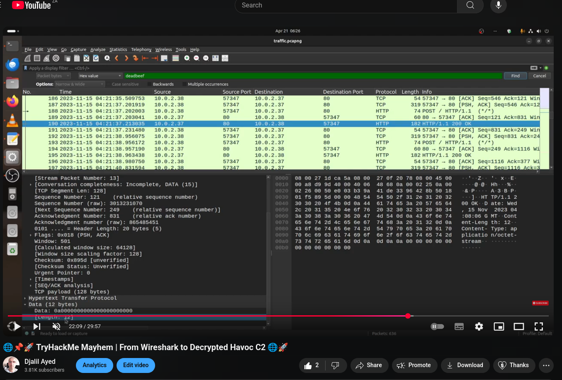Open Firefox from the Ubuntu dock

(12, 101)
